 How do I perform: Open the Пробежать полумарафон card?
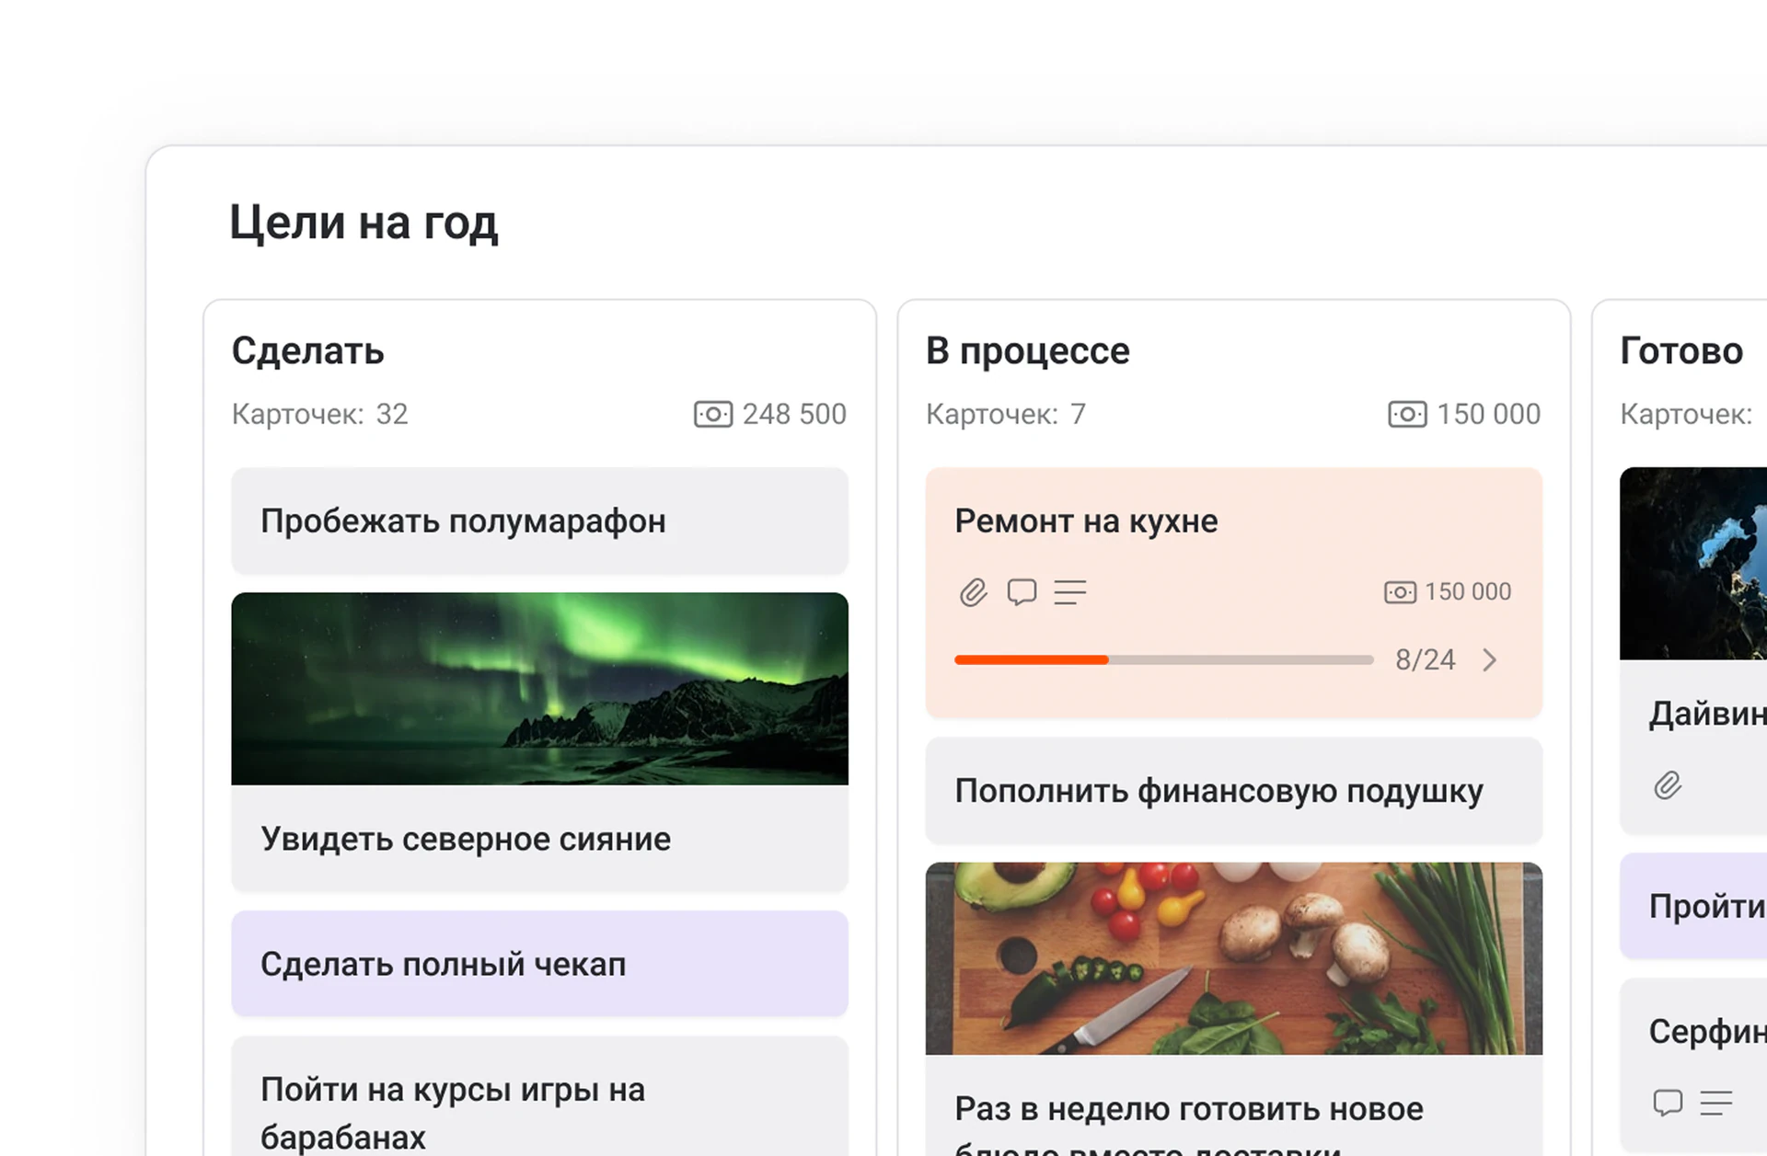pyautogui.click(x=540, y=521)
